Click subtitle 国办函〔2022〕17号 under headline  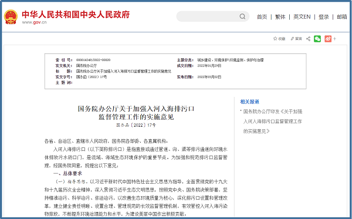(136, 125)
